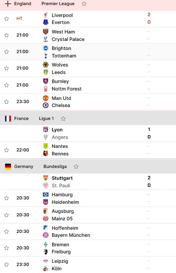Click the Germany flag icon
Image resolution: width=176 pixels, height=273 pixels.
tap(8, 166)
